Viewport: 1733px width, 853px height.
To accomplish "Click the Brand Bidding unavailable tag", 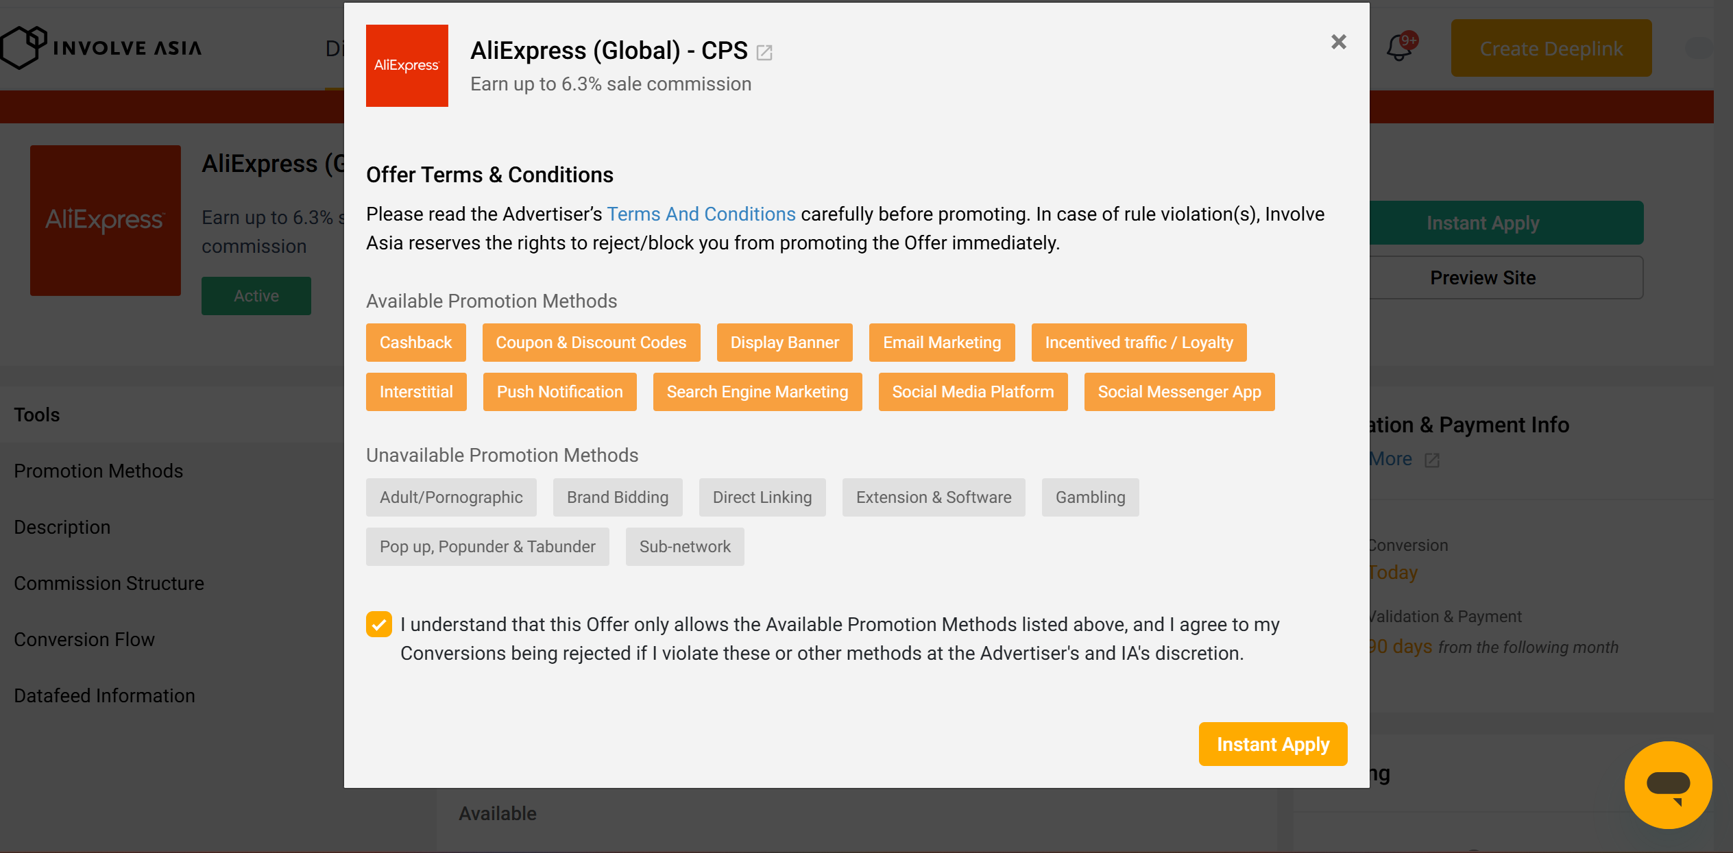I will (618, 497).
